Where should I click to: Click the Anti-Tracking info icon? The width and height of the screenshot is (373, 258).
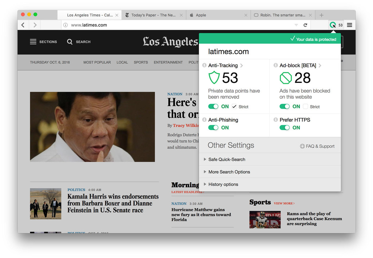(204, 65)
